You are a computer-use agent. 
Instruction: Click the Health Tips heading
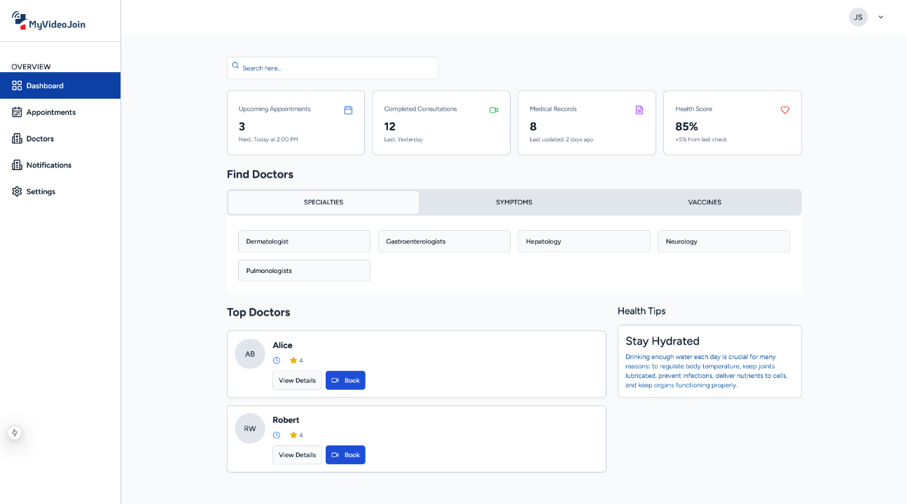(x=642, y=311)
